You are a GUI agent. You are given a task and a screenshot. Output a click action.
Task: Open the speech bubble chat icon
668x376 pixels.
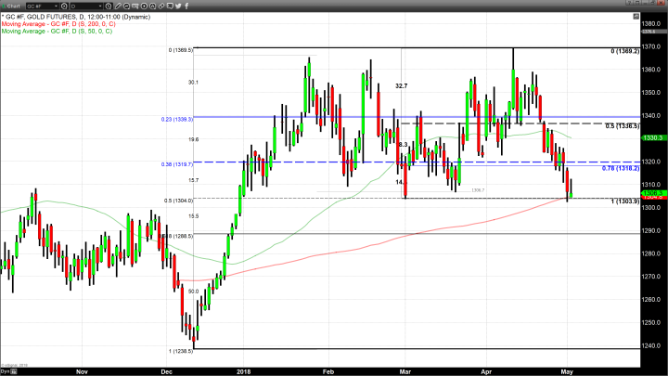pos(170,6)
